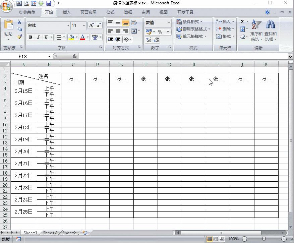Click the Orientation text rotation icon
Screen dimensions: 294x243
coord(127,39)
